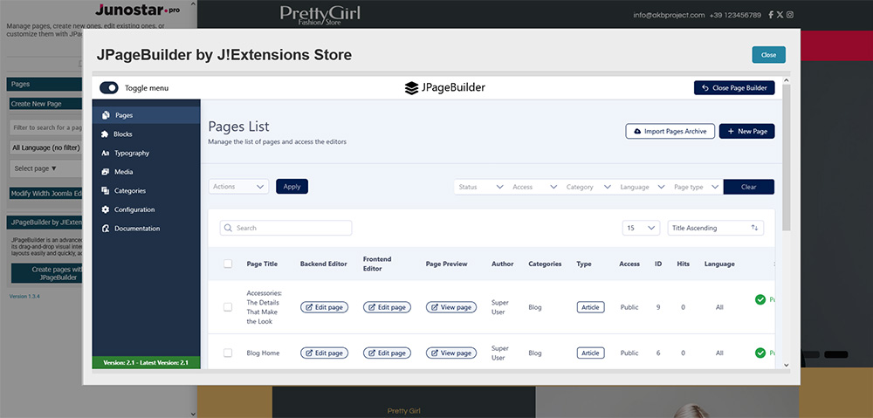
Task: Click Import Pages Archive button
Action: (670, 131)
